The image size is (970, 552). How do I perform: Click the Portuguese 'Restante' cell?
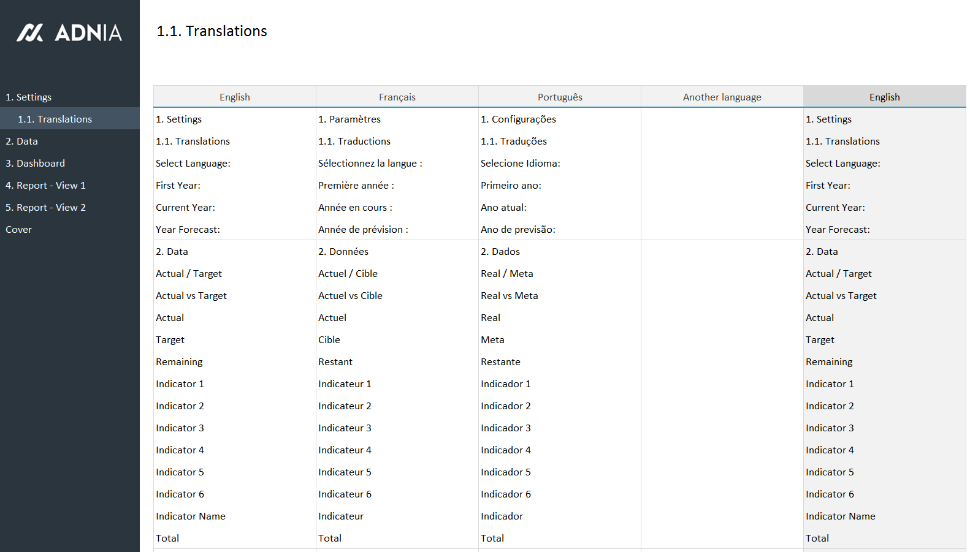[x=500, y=362]
